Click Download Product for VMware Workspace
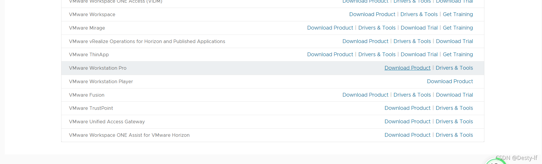542x164 pixels. click(372, 14)
